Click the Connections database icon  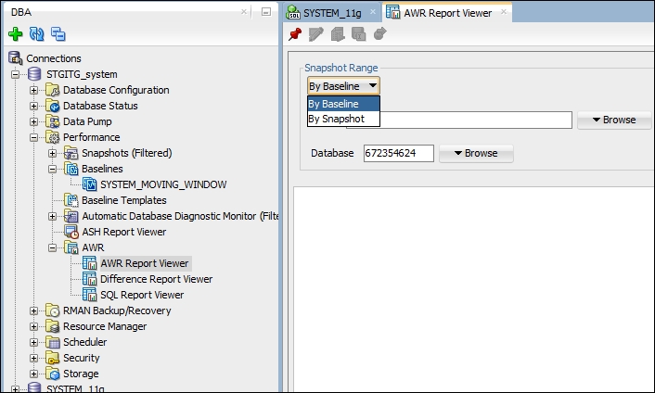(16, 58)
